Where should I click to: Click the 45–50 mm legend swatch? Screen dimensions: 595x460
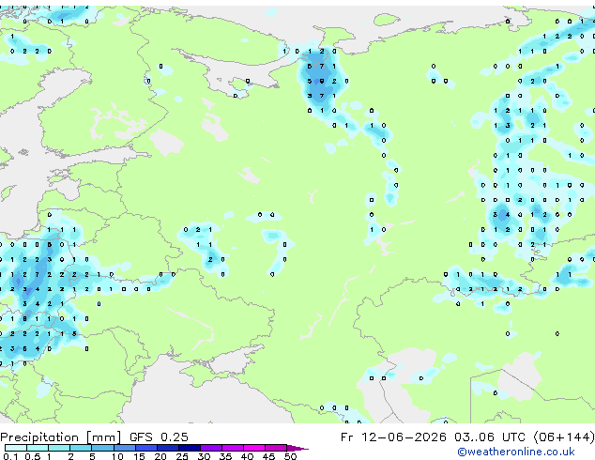click(x=276, y=448)
